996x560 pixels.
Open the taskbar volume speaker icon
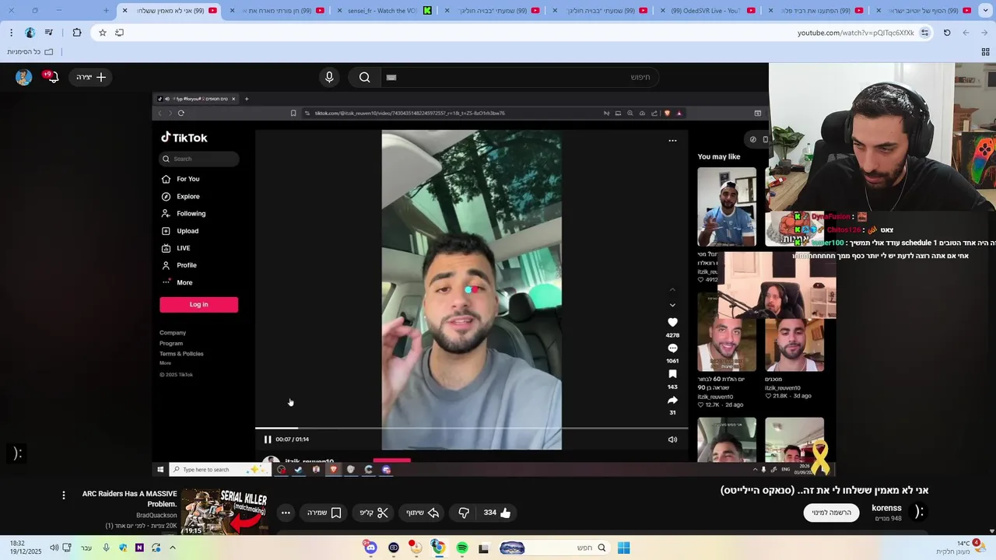click(x=54, y=548)
